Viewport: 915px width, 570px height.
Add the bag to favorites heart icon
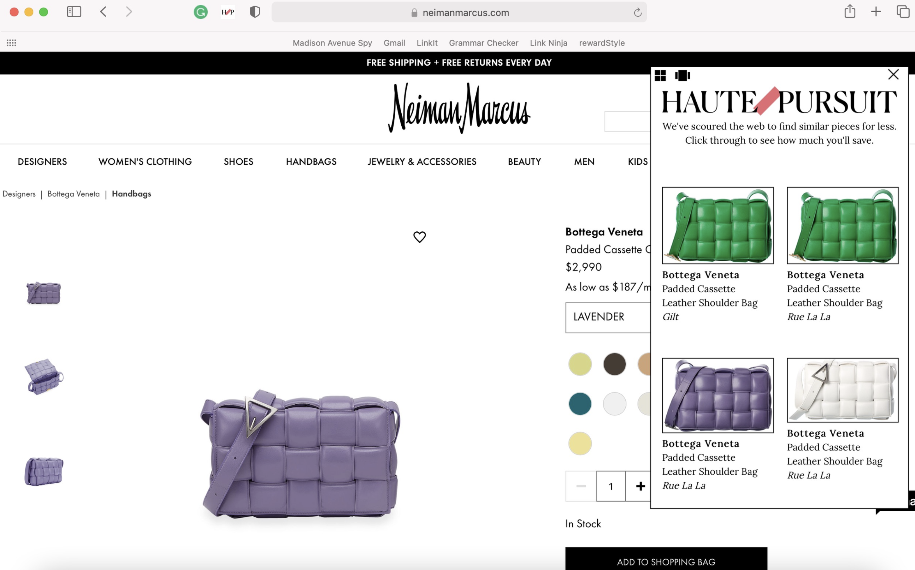click(419, 237)
